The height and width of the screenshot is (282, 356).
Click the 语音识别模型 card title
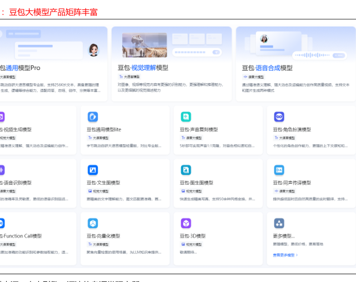point(16,183)
